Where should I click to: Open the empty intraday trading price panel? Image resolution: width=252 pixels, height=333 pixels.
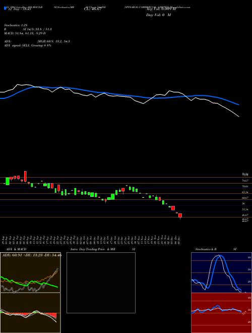(101, 283)
